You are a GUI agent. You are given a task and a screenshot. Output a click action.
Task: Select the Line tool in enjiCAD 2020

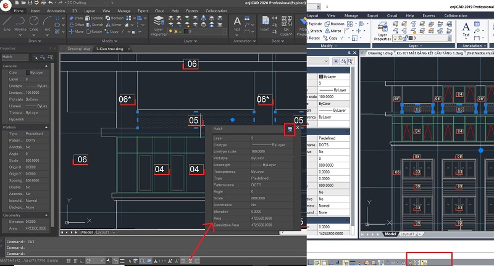(7, 24)
